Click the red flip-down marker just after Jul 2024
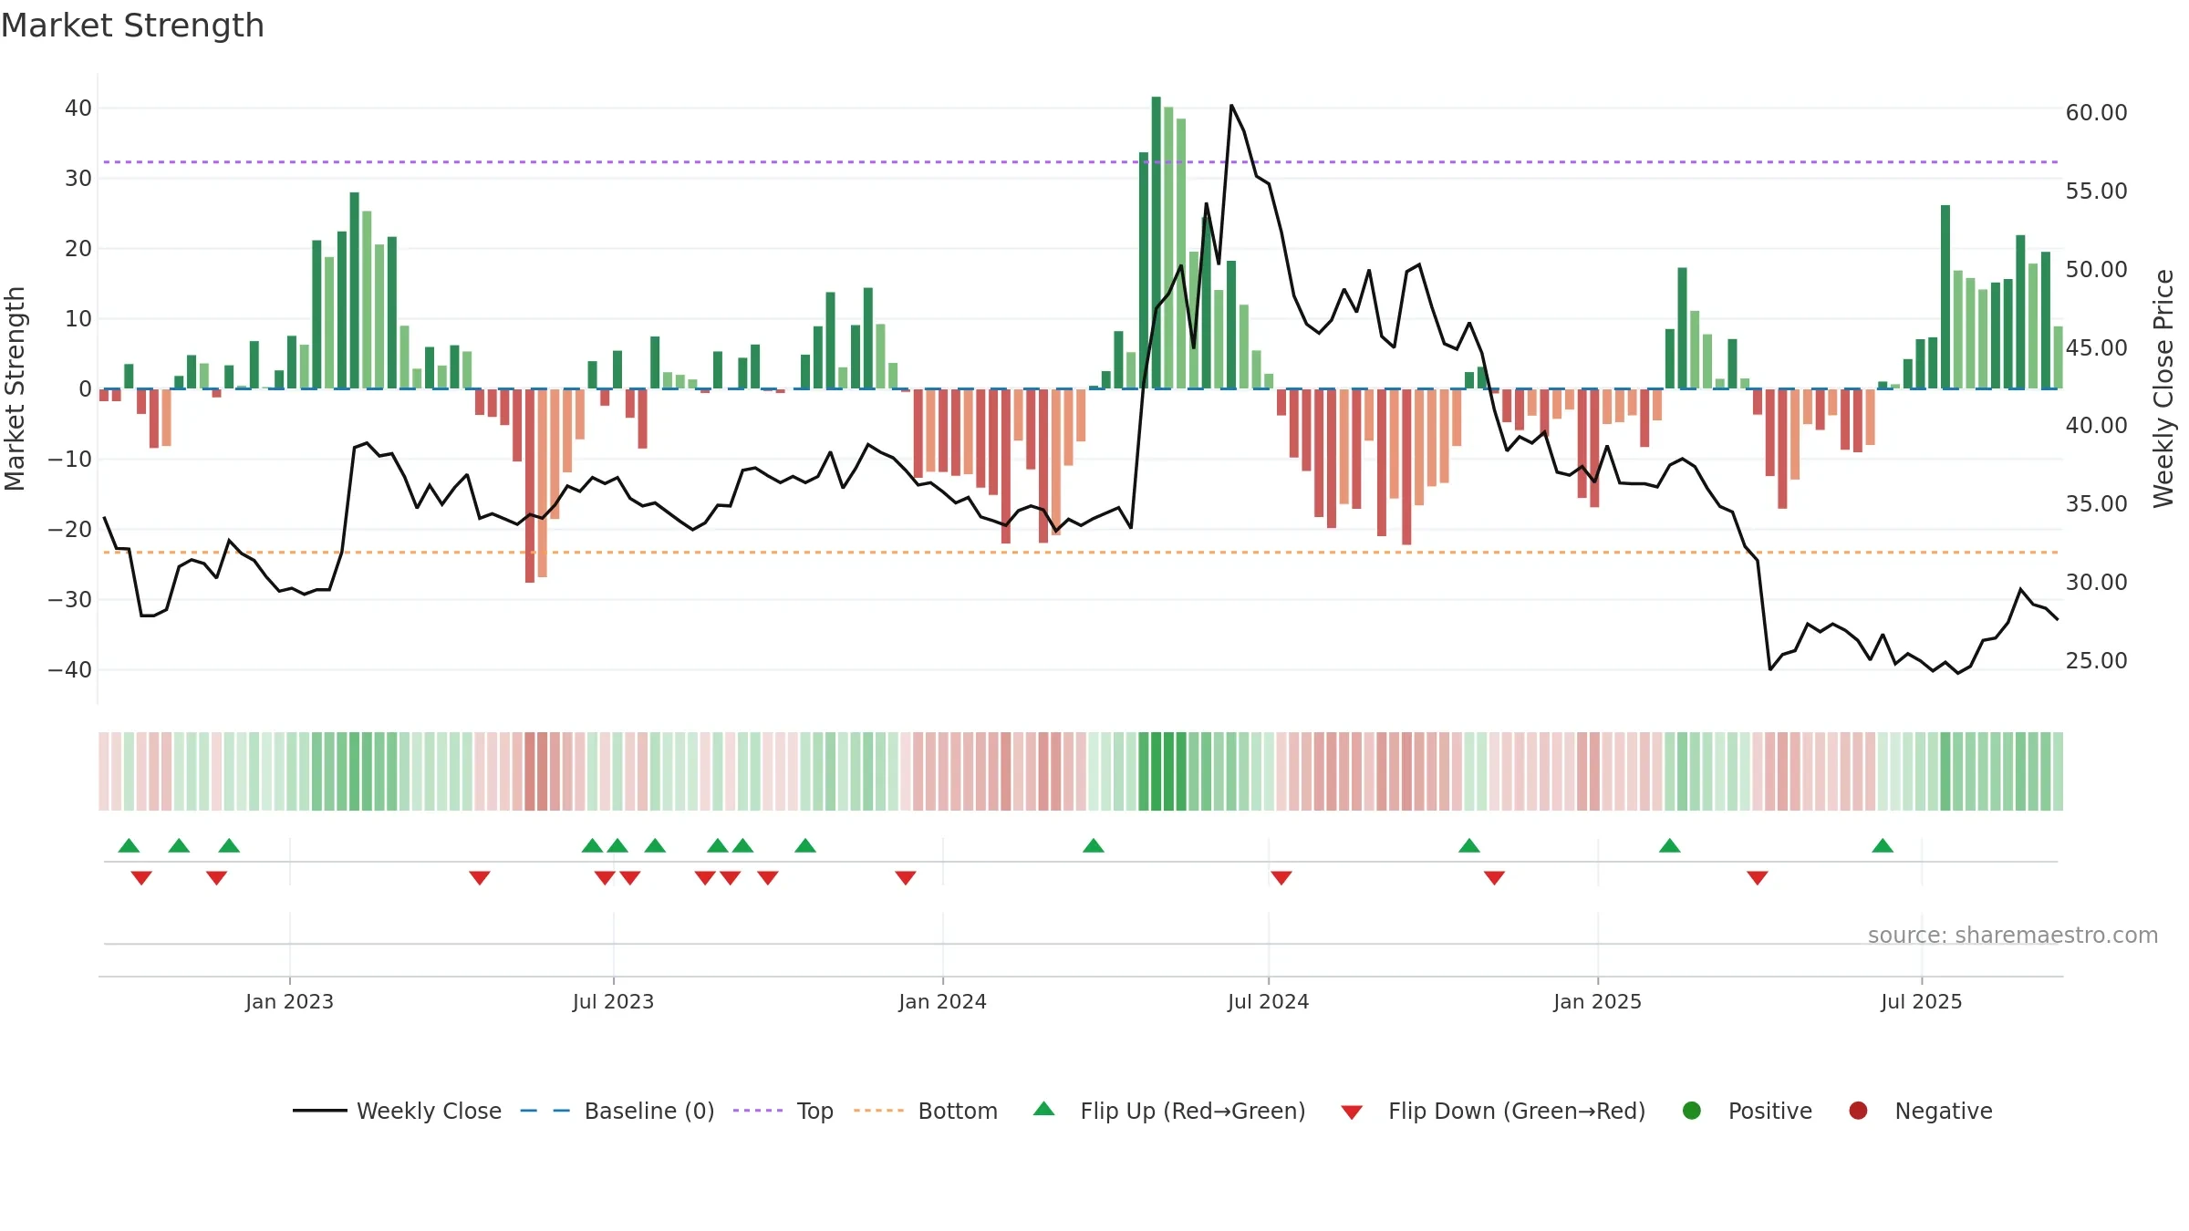2189x1231 pixels. click(1281, 877)
